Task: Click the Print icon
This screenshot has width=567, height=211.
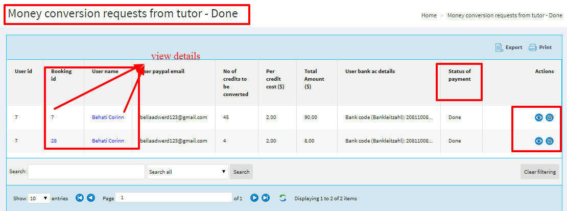Action: pyautogui.click(x=533, y=48)
